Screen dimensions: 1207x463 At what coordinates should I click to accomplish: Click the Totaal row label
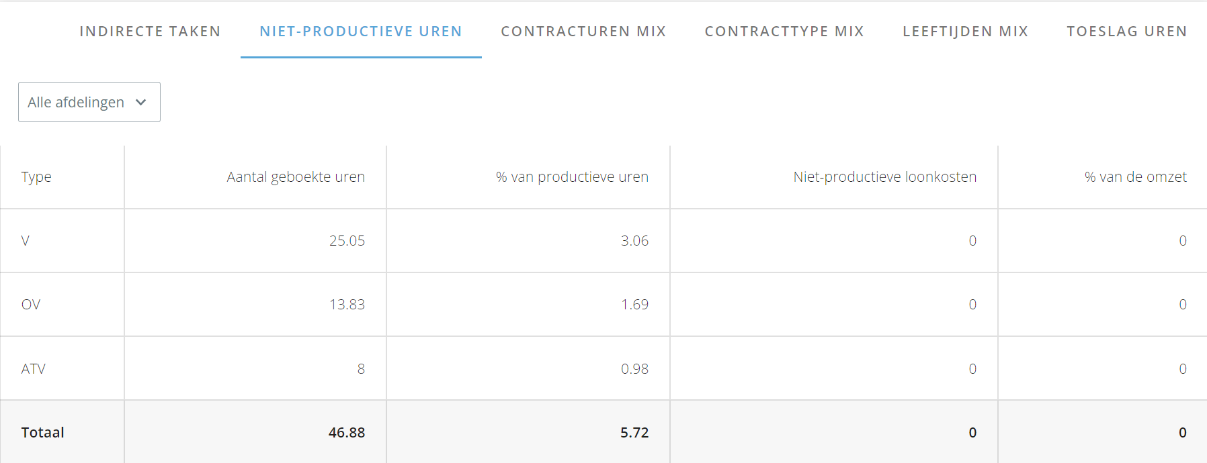pos(43,433)
